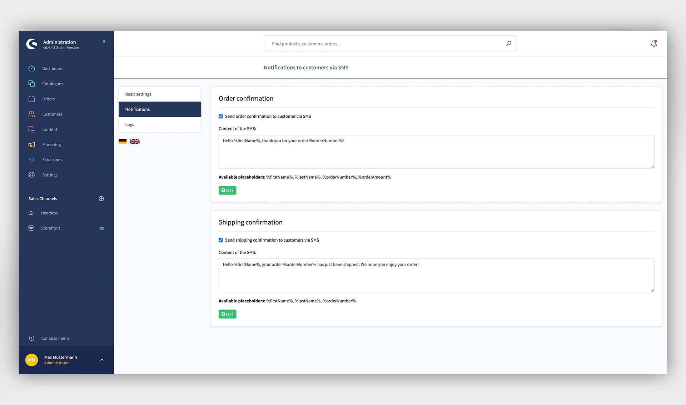Click the Settings gear icon in sidebar
This screenshot has height=405, width=686.
click(31, 174)
